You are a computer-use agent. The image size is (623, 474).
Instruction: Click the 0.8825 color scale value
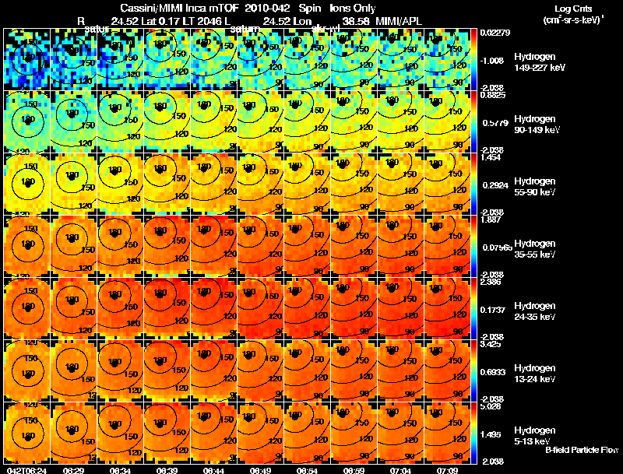[x=493, y=95]
